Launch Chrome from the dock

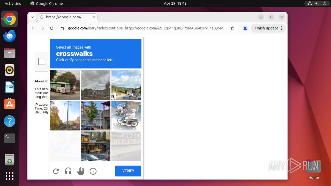tap(10, 19)
